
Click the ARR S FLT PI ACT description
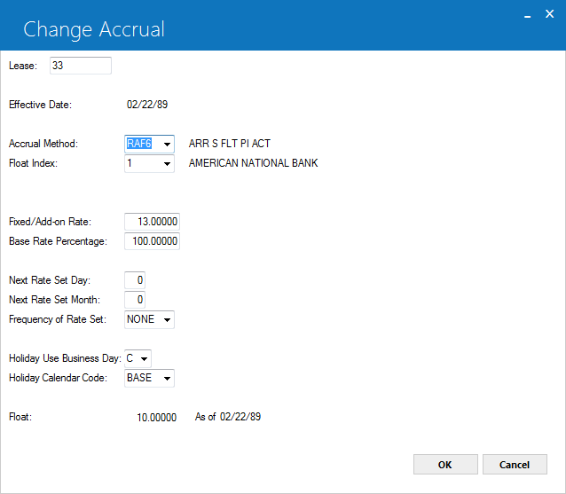click(230, 144)
